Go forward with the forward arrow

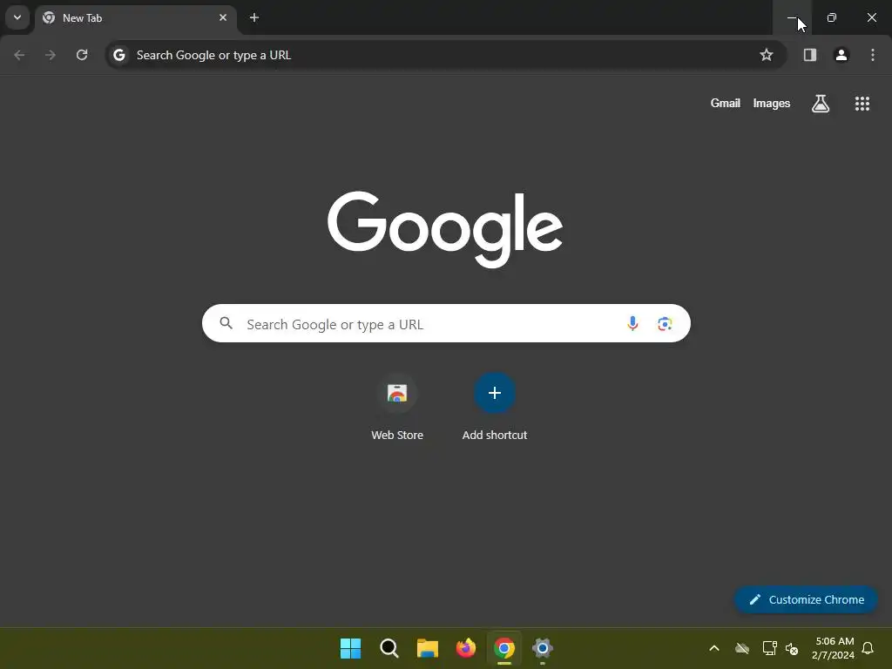[x=51, y=55]
